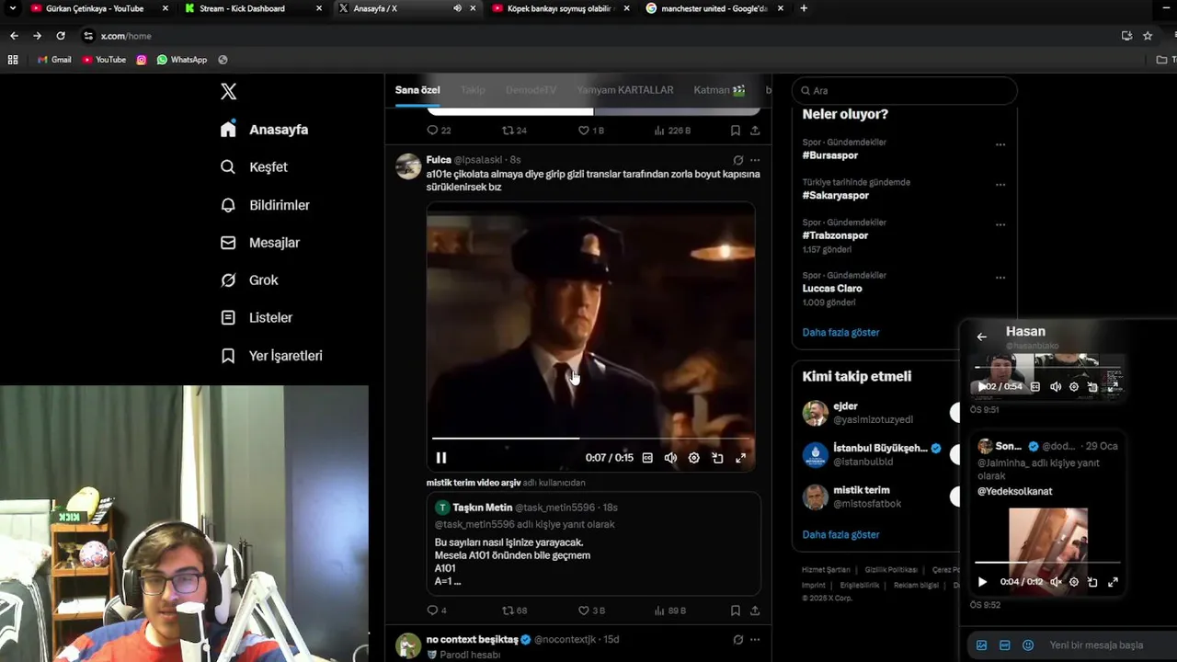The height and width of the screenshot is (662, 1177).
Task: Open Mesajlar in the sidebar
Action: click(260, 243)
